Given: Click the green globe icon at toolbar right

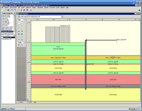Looking at the screenshot, I should click(139, 10).
